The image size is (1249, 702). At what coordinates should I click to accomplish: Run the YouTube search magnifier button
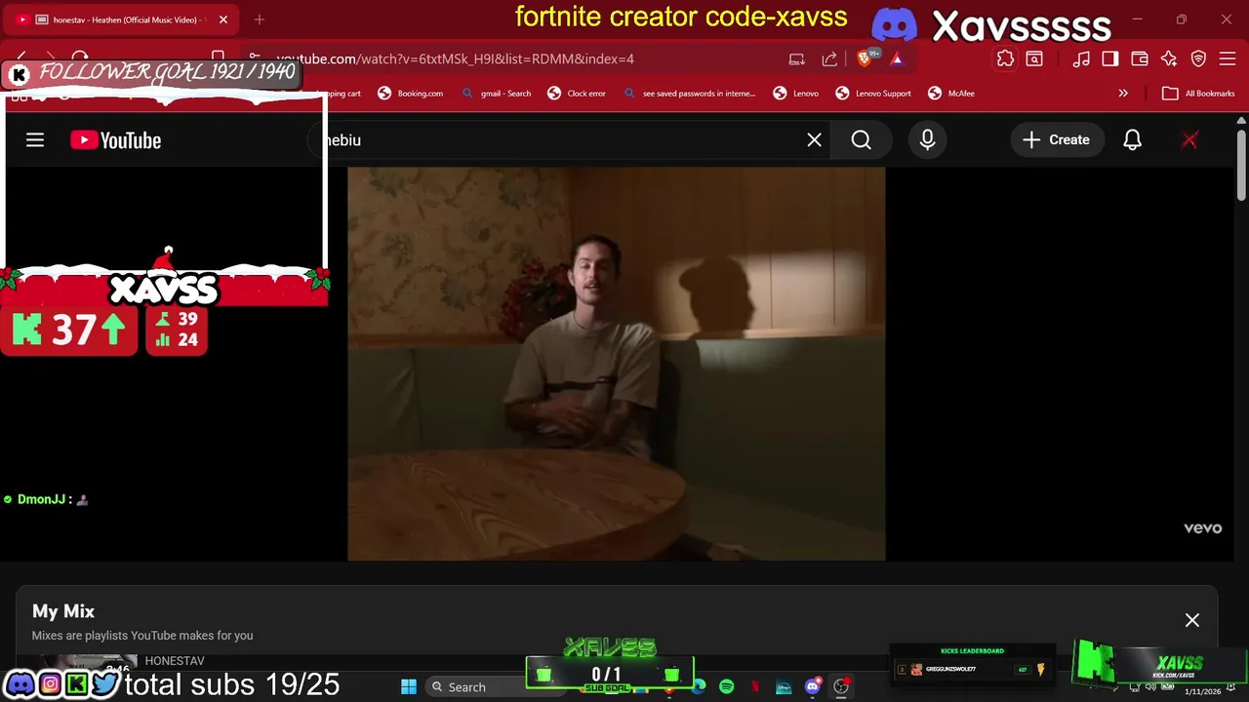(861, 140)
